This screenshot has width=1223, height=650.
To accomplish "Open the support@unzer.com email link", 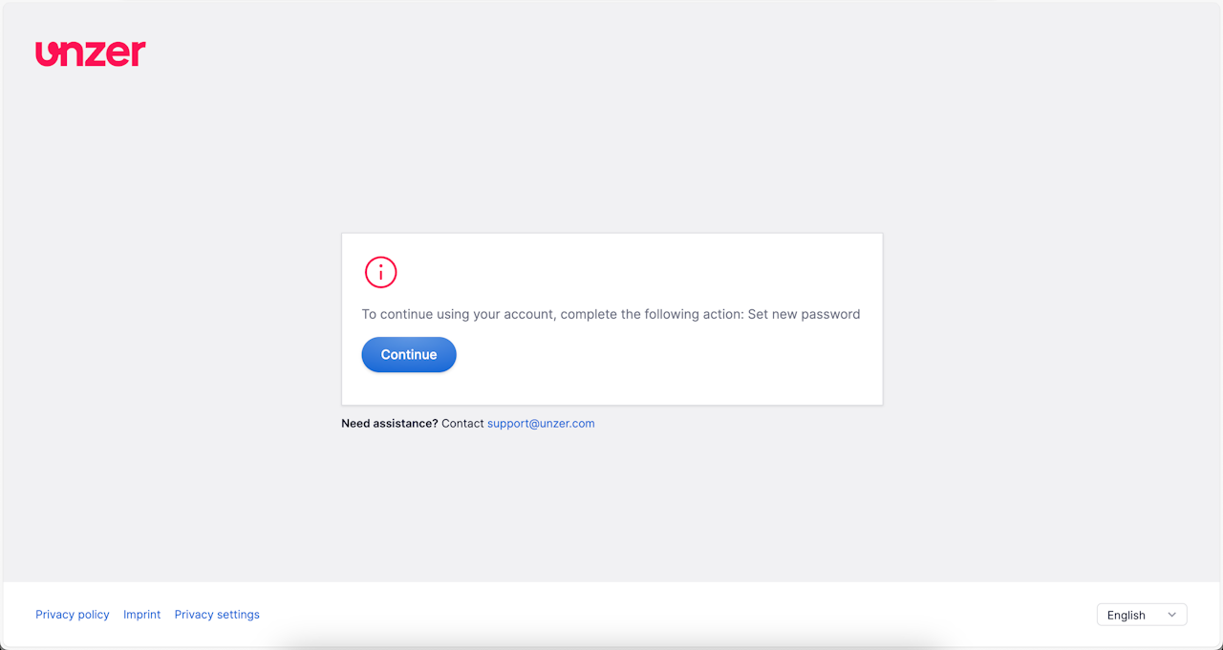I will [541, 424].
